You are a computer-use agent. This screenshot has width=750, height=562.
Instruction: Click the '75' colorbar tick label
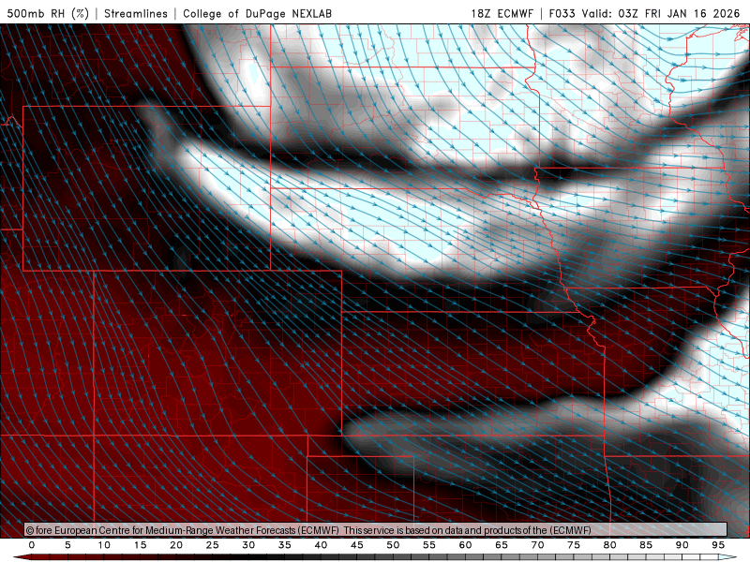pos(574,545)
